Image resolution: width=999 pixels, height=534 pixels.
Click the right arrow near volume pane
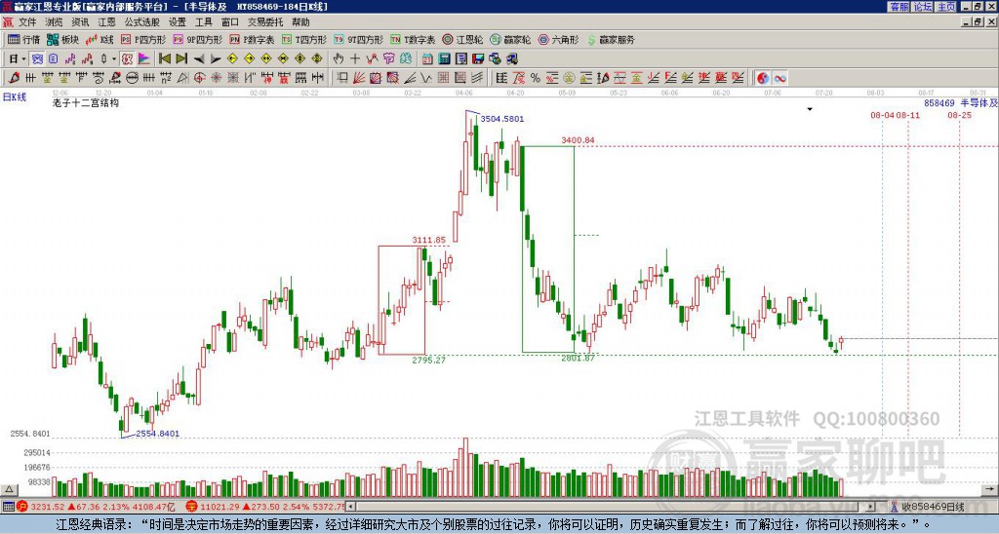pyautogui.click(x=989, y=489)
